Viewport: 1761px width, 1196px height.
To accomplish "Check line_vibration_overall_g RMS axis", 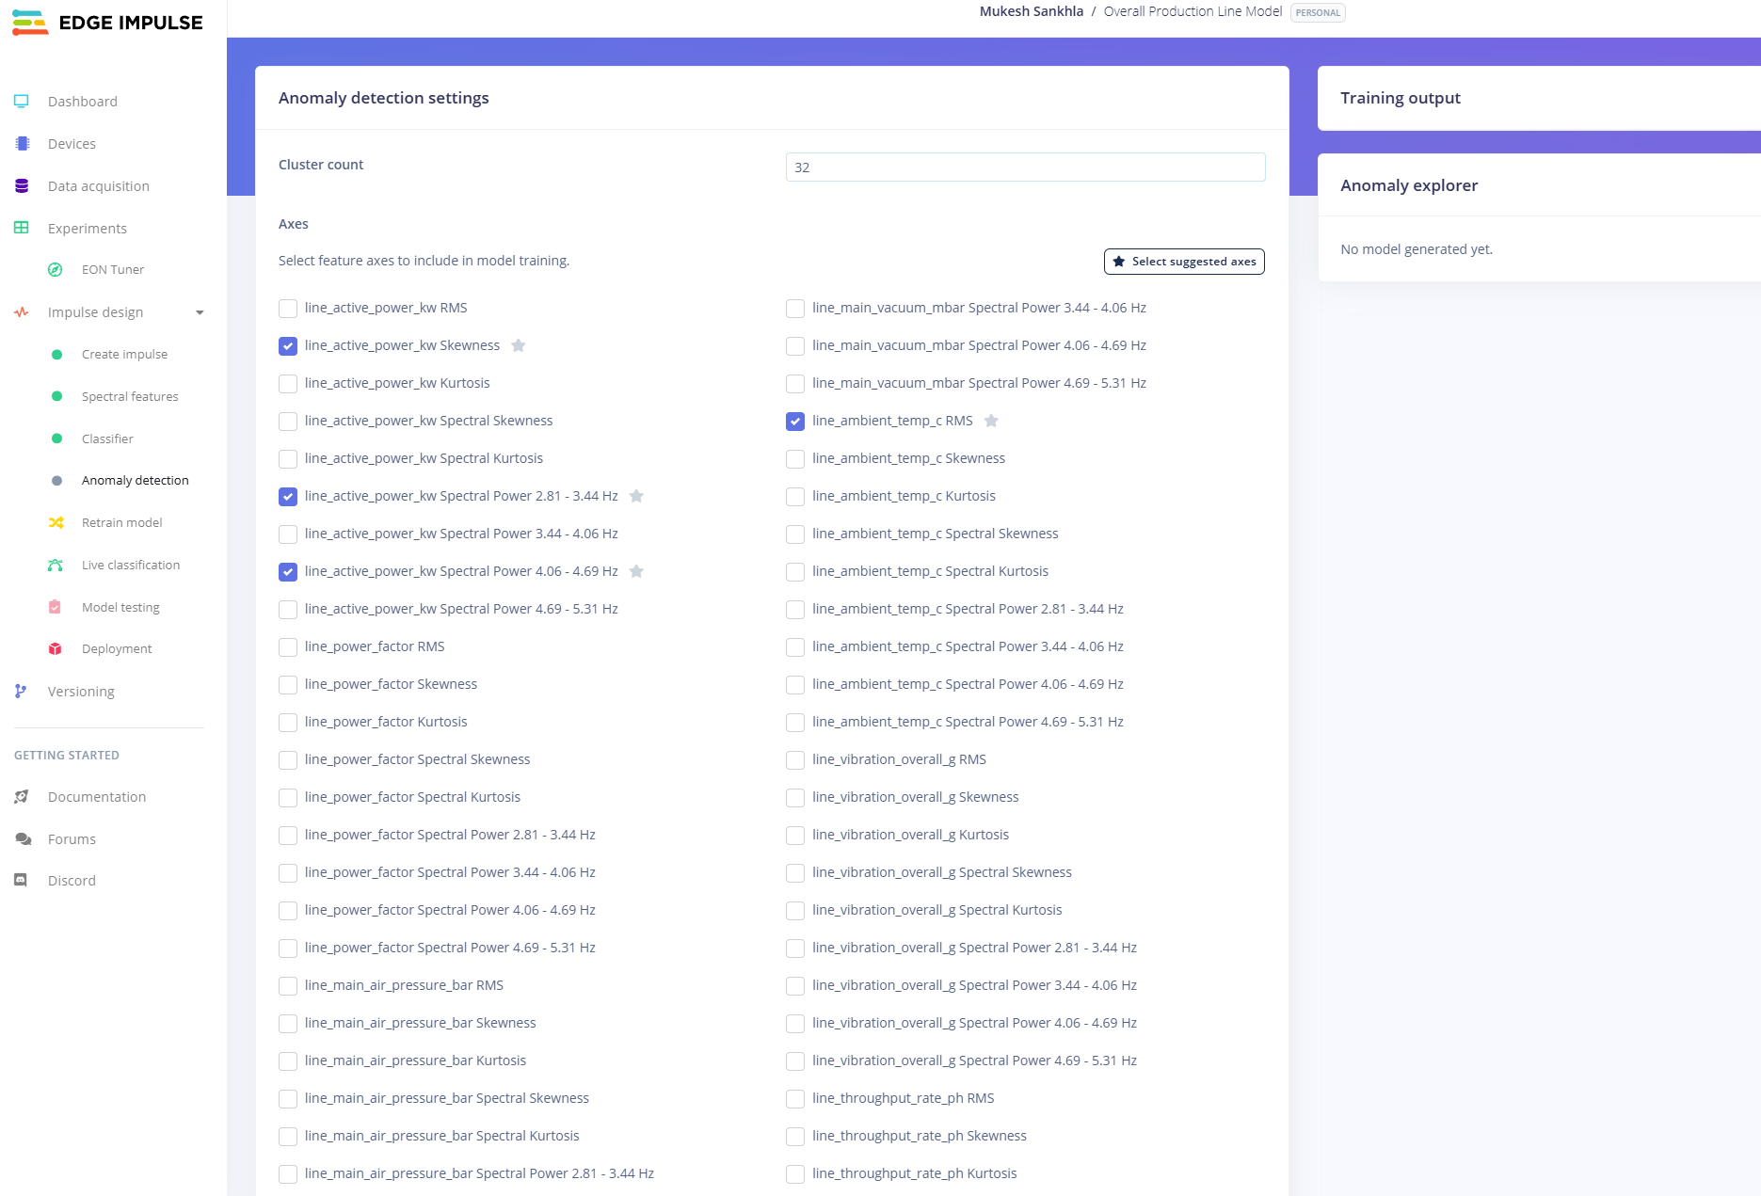I will click(x=795, y=759).
